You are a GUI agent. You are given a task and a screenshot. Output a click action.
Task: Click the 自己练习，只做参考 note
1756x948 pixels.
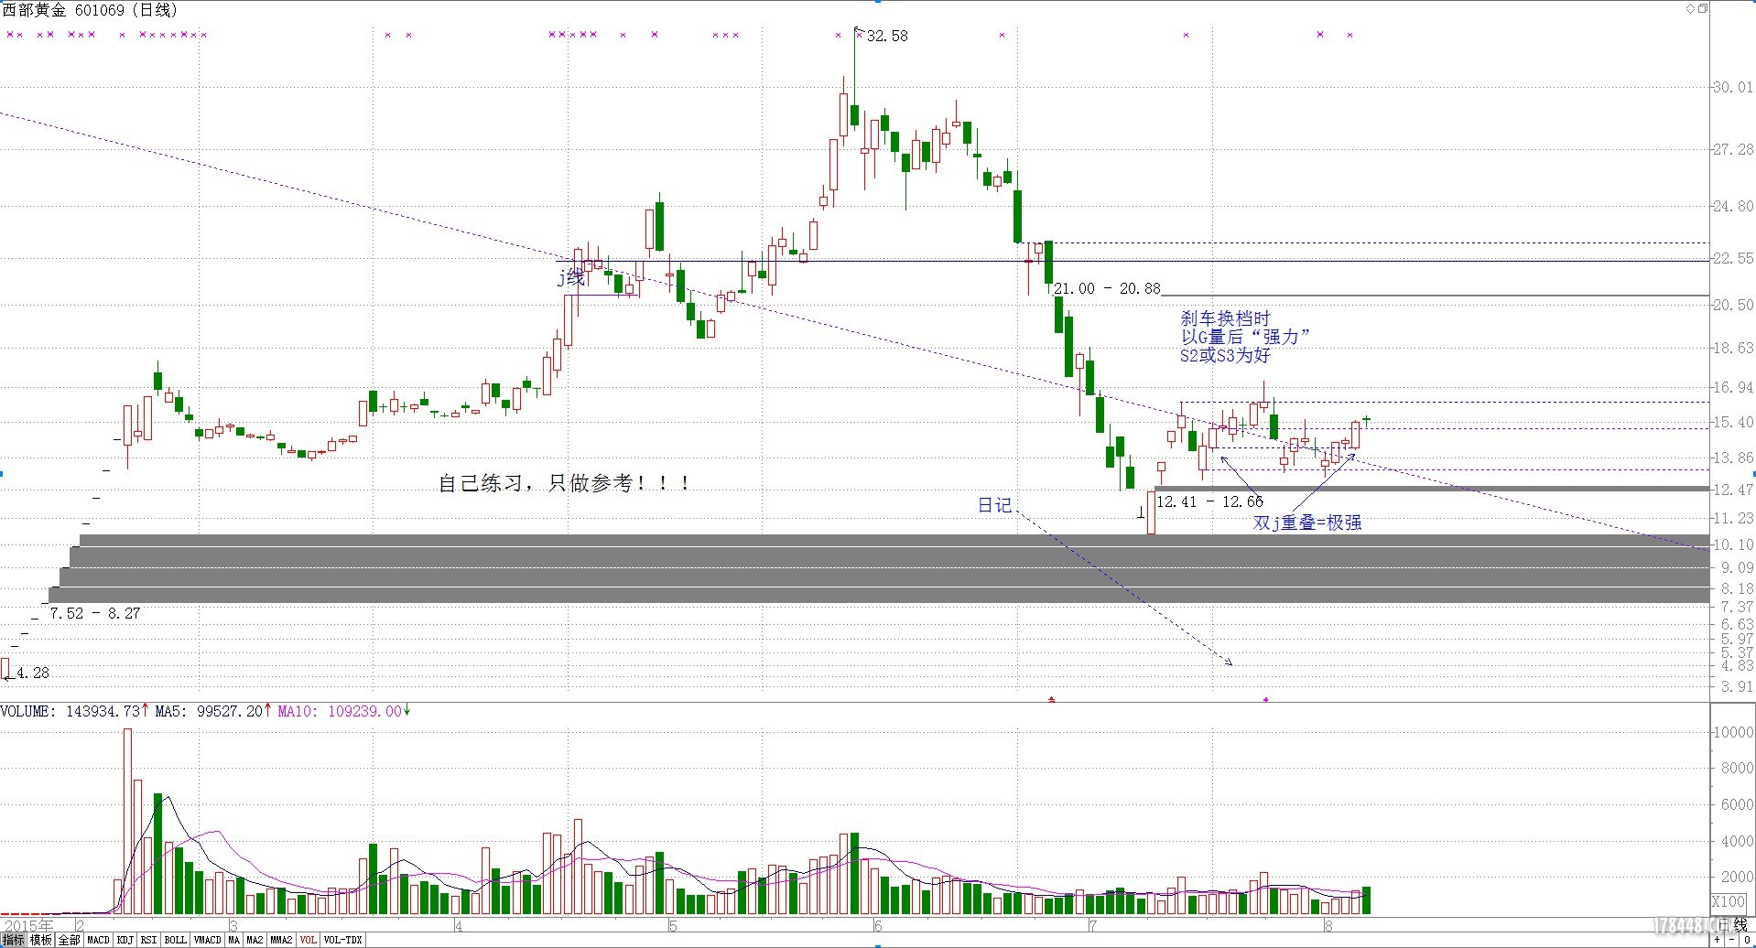[x=564, y=483]
